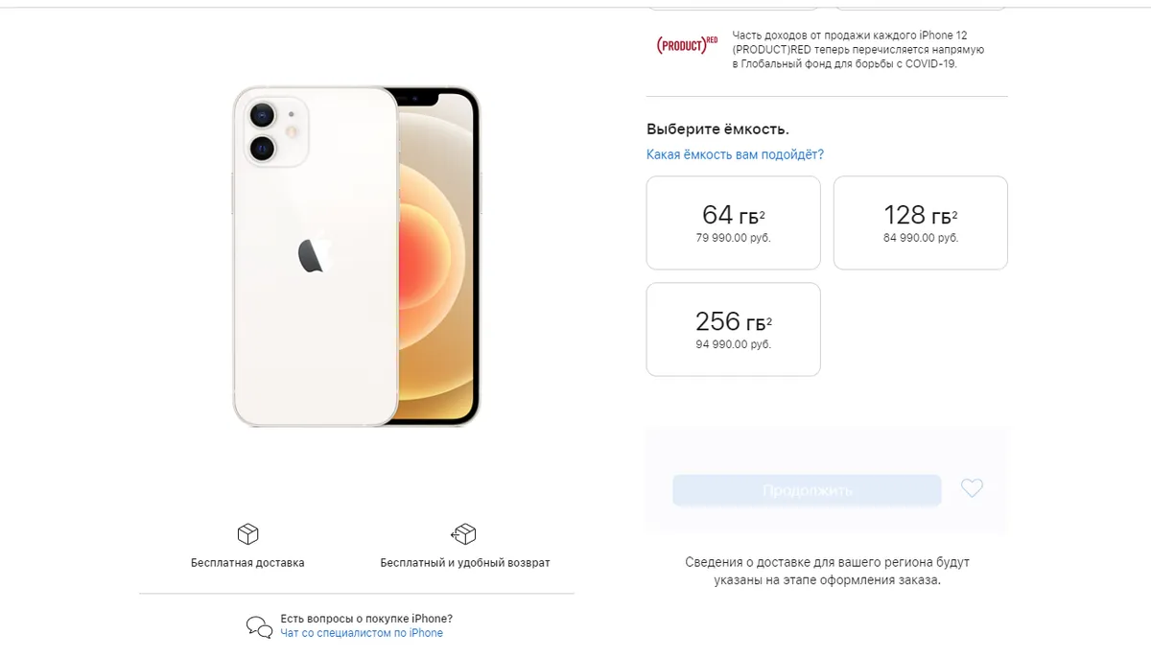Click the 'Бесплатный и удобный возврат' label
The height and width of the screenshot is (658, 1151).
click(465, 563)
